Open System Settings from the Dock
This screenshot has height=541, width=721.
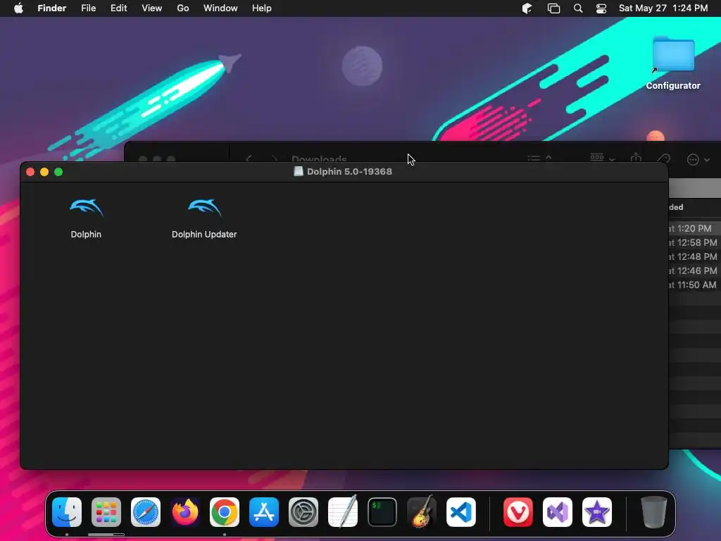303,512
